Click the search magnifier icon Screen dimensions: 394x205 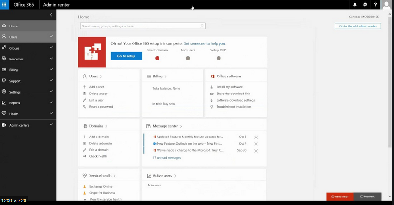click(202, 26)
